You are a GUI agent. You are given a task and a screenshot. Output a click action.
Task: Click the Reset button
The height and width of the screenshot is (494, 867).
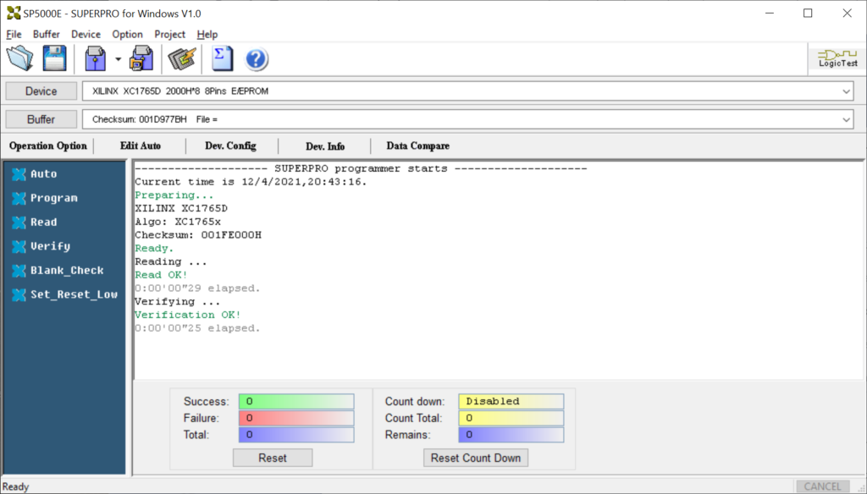(x=273, y=458)
